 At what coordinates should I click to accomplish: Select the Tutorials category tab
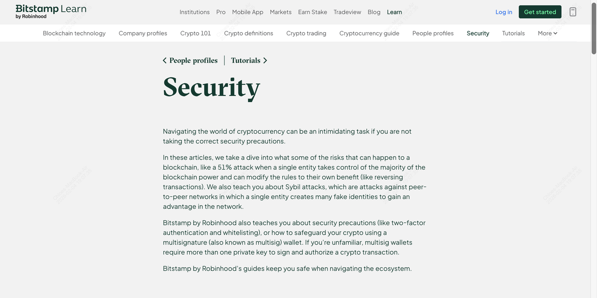(513, 33)
